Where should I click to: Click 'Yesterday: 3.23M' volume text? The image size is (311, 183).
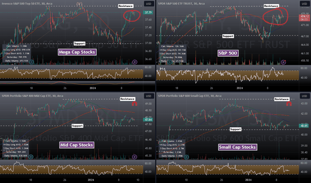coord(172,152)
